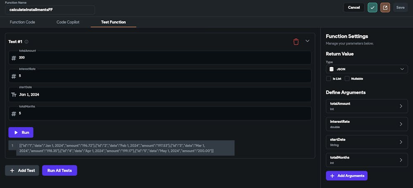Click the green checkmark validate icon
The width and height of the screenshot is (413, 188).
[x=372, y=7]
